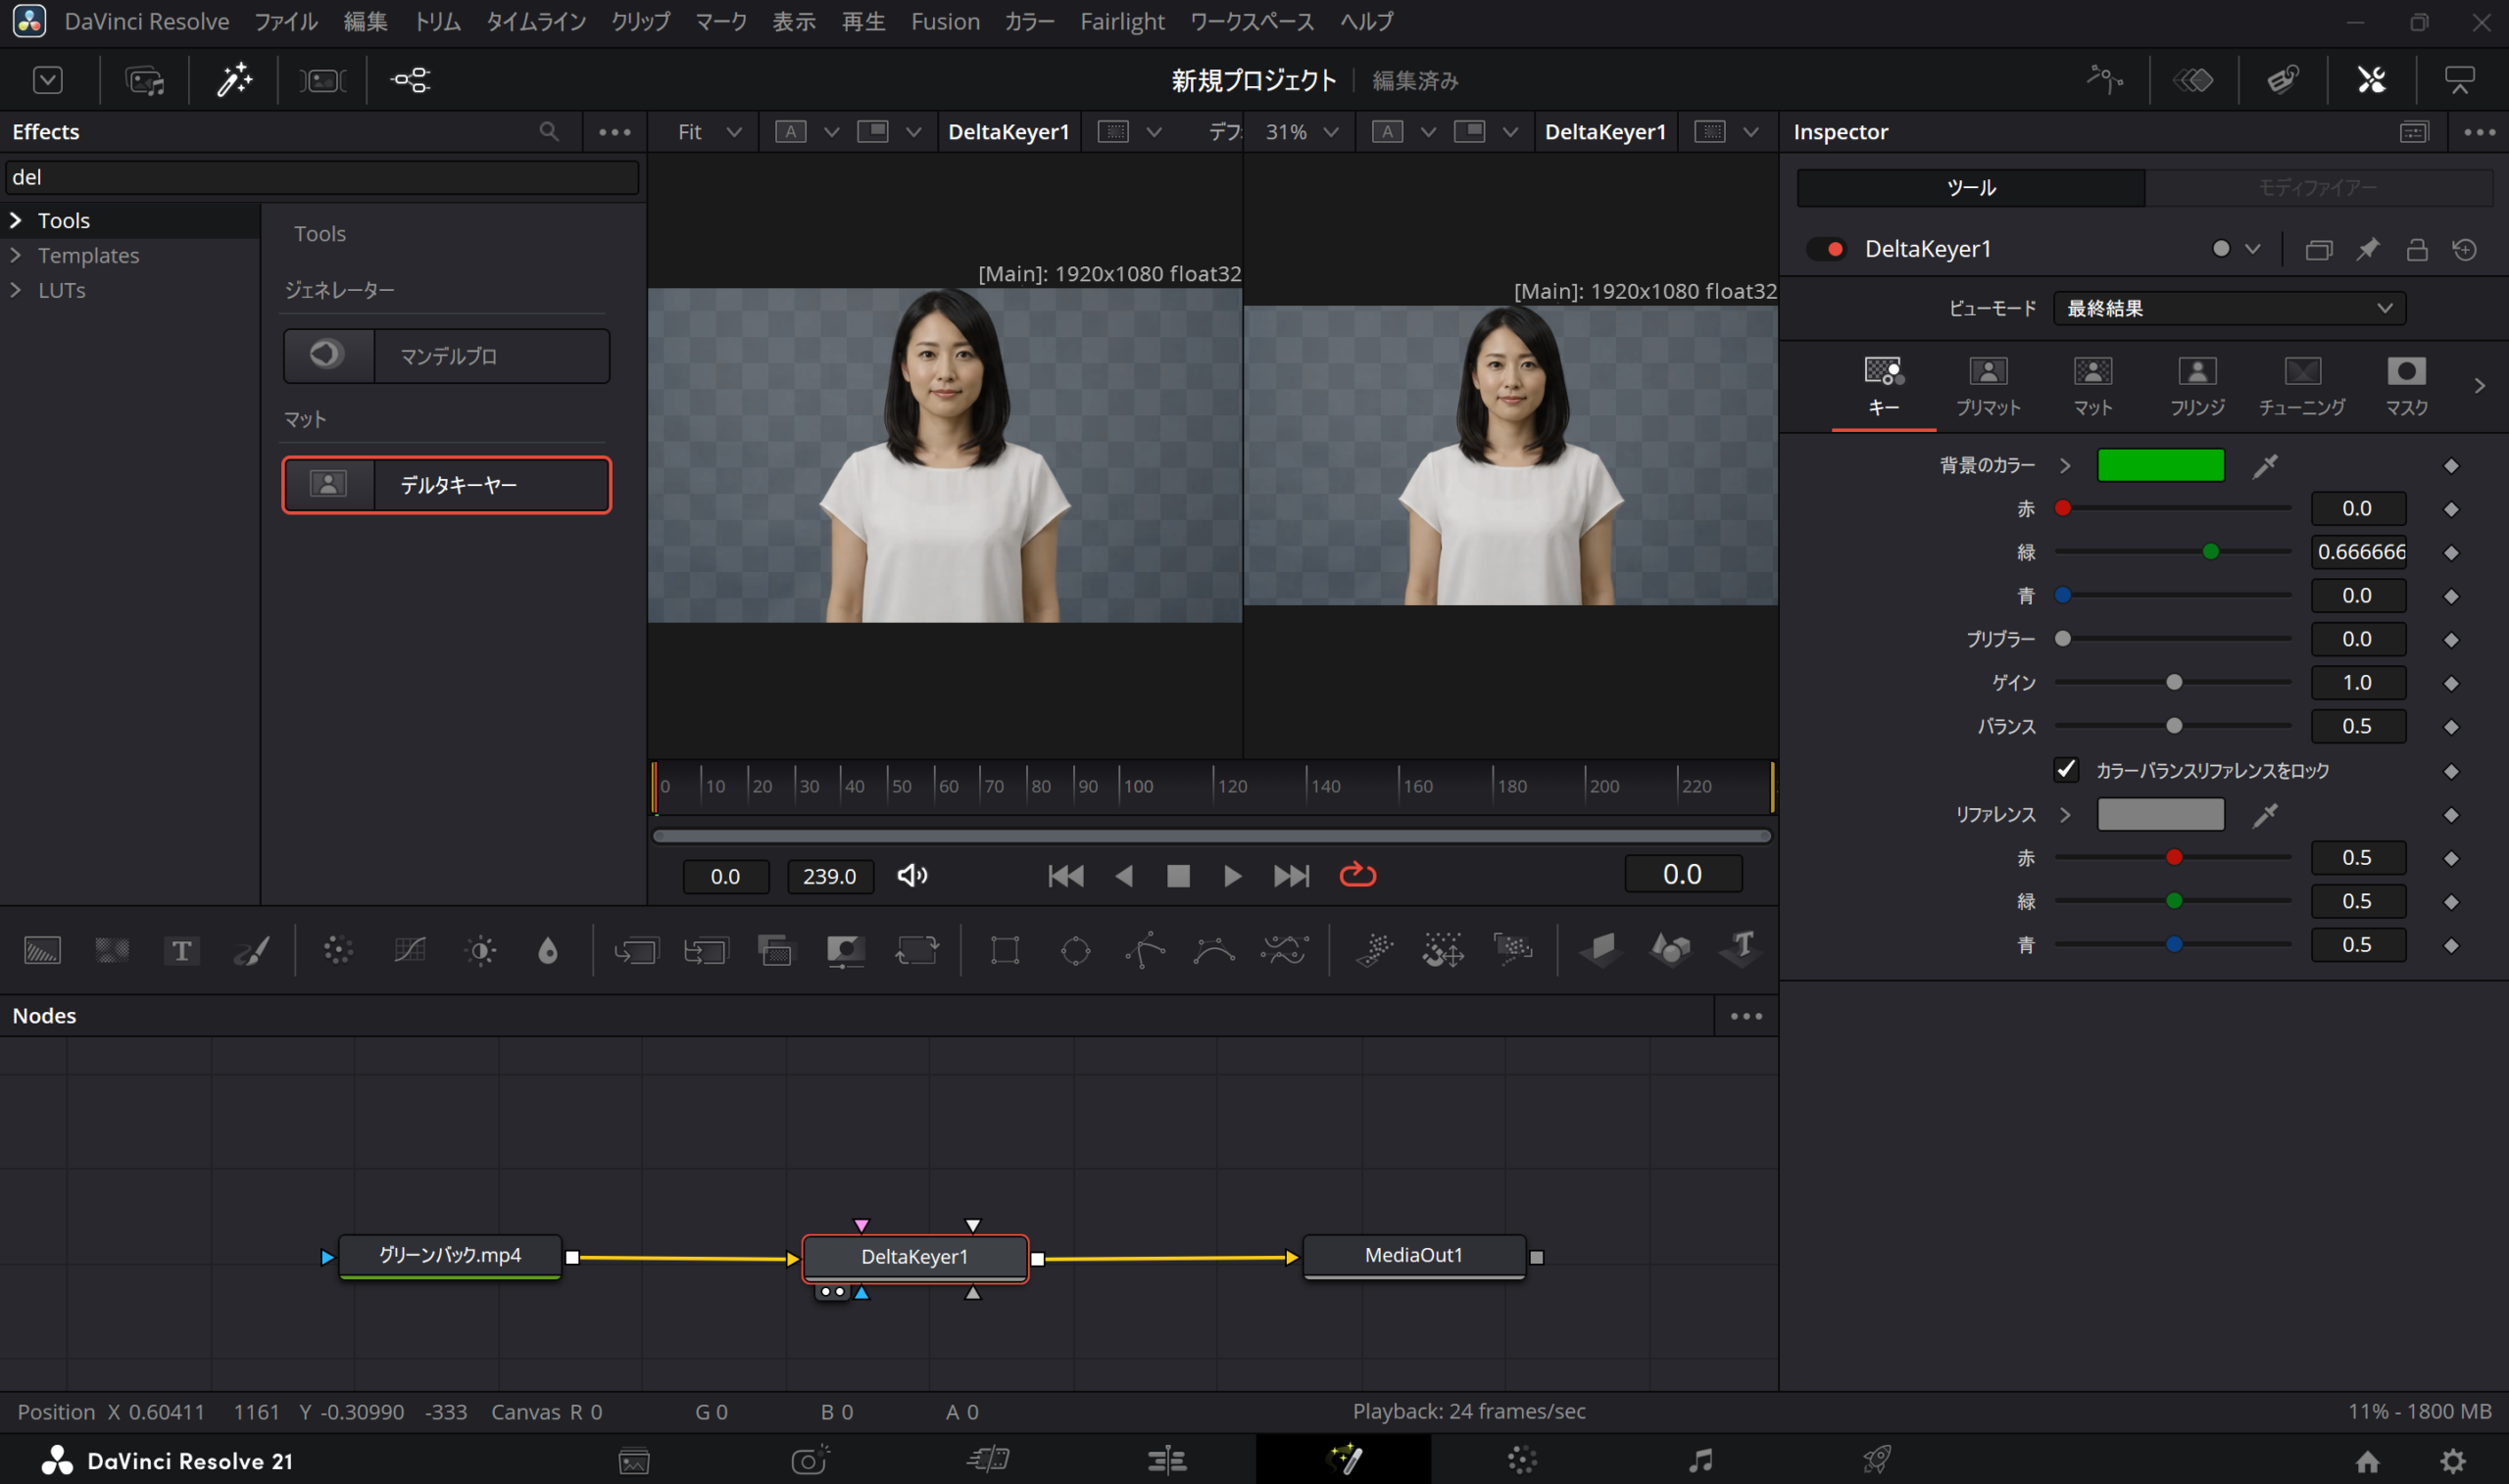Screen dimensions: 2509x1484
Task: Play the composition forward
Action: click(1233, 876)
